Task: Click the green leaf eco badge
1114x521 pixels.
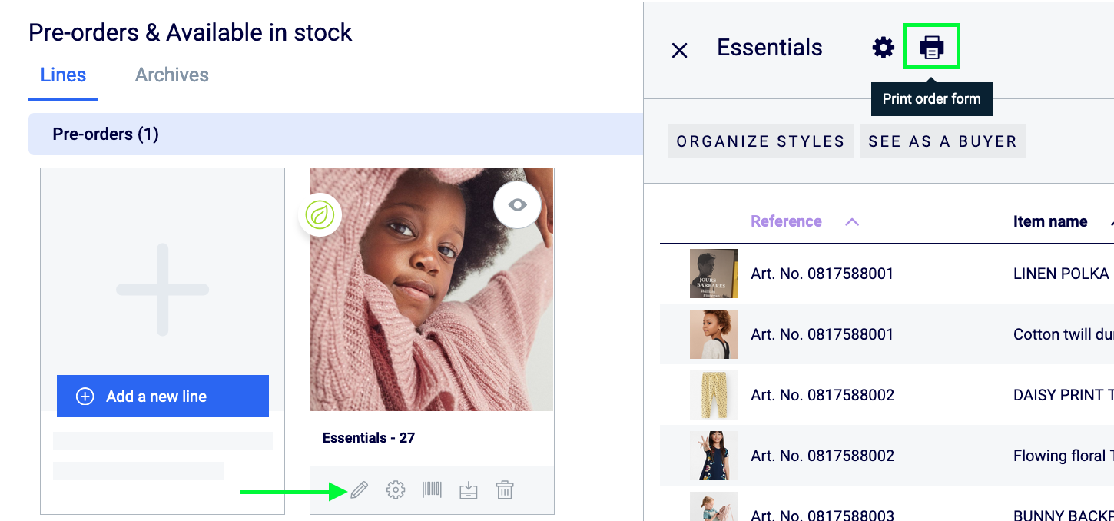Action: [320, 214]
